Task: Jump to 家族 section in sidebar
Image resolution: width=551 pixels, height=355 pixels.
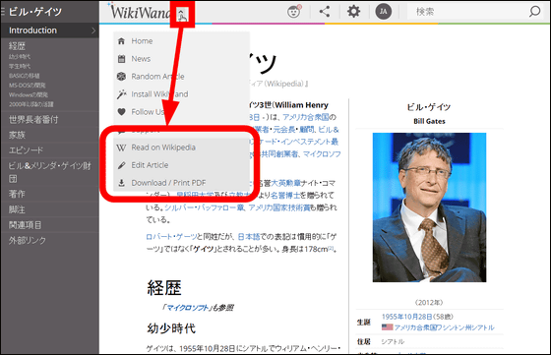Action: pos(17,135)
